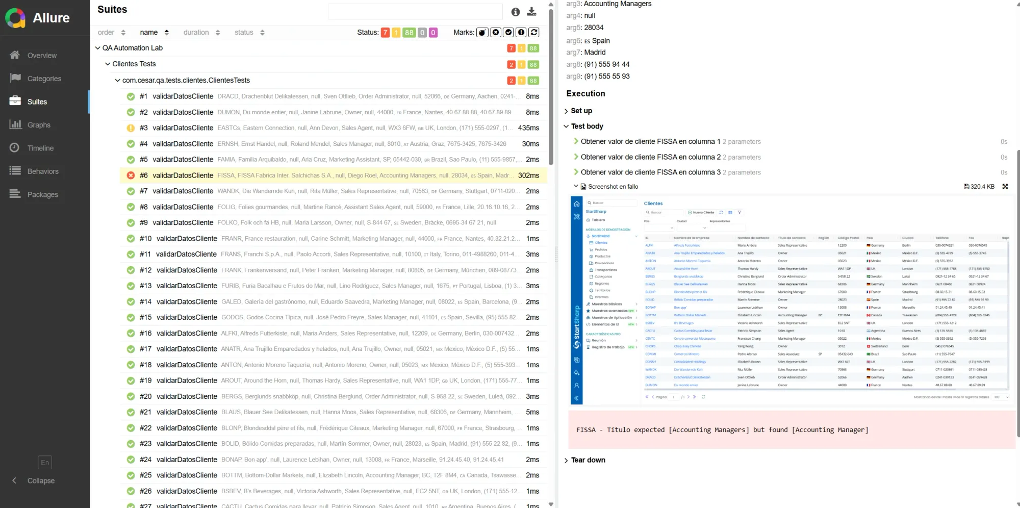
Task: Open the Set up execution step
Action: pos(579,110)
